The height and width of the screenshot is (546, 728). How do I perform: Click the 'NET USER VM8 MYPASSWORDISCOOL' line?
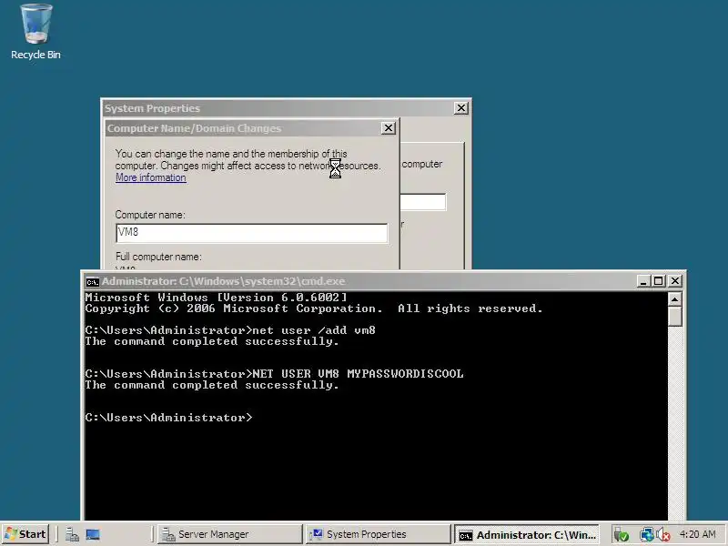pyautogui.click(x=274, y=374)
